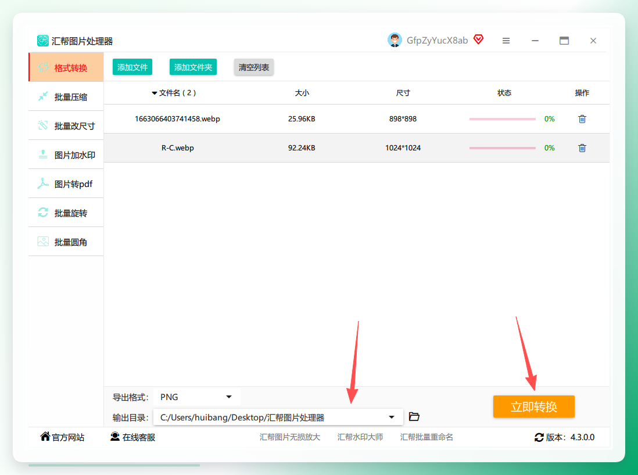Click 清空列表 to clear the list
The image size is (638, 475).
pyautogui.click(x=253, y=67)
